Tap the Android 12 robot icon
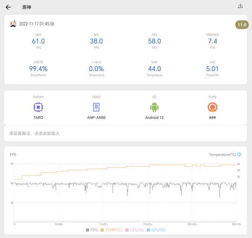252x238 pixels. [154, 107]
